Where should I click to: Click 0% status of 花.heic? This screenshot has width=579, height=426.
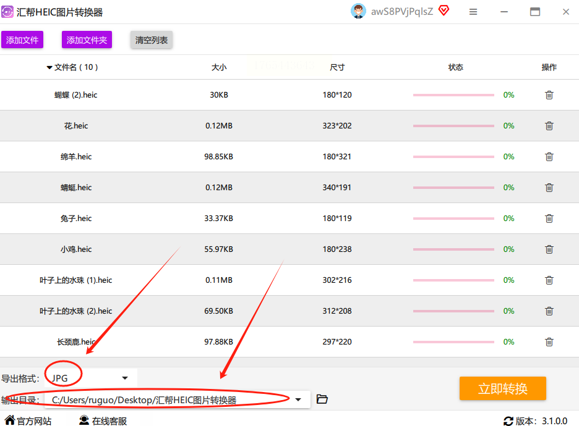point(508,126)
